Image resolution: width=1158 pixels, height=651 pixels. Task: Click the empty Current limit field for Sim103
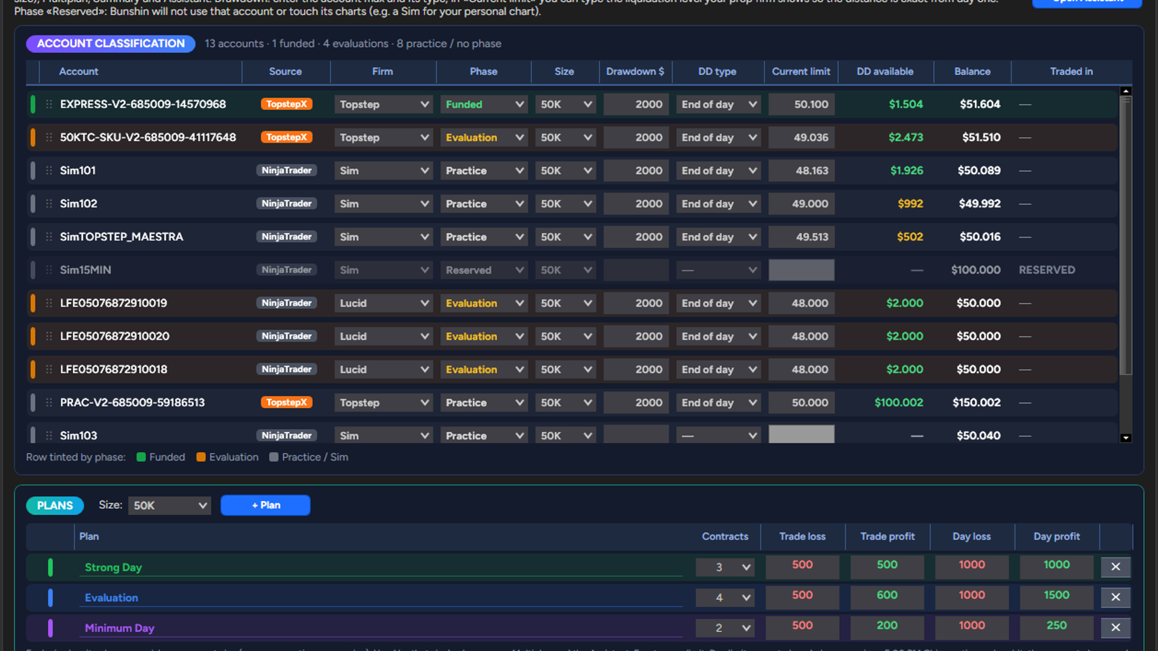click(801, 434)
